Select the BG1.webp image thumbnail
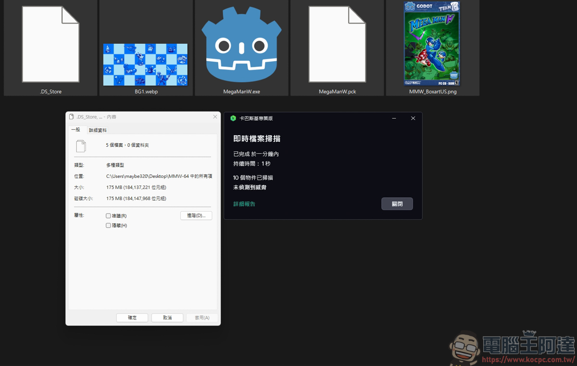The width and height of the screenshot is (577, 366). (x=145, y=64)
